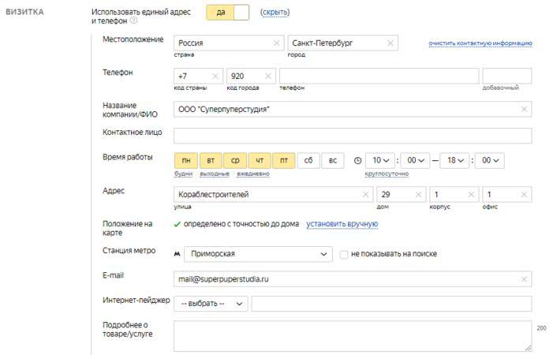
Task: Click the "скрыть" link
Action: point(275,13)
